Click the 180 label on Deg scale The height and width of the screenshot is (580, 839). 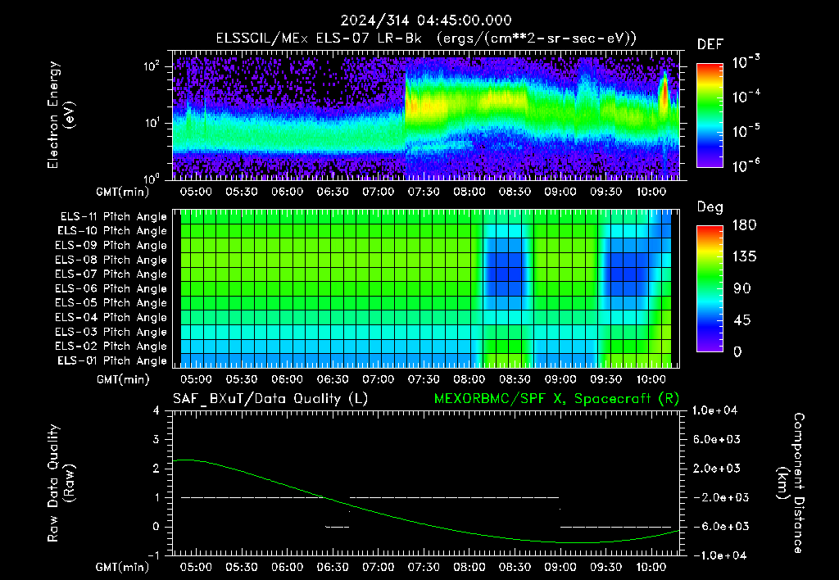pos(744,225)
